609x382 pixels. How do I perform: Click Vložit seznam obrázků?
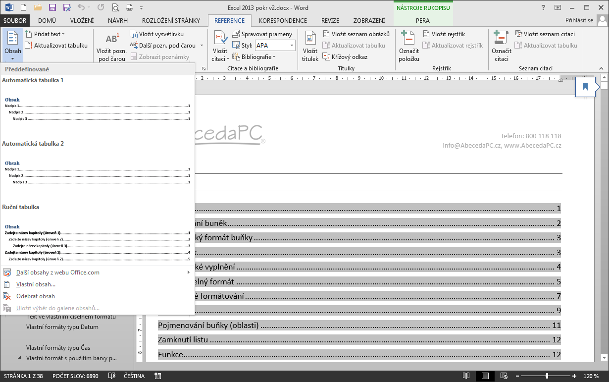[x=356, y=34]
